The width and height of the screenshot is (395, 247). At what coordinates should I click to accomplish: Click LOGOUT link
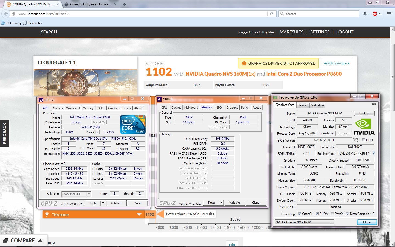345,32
